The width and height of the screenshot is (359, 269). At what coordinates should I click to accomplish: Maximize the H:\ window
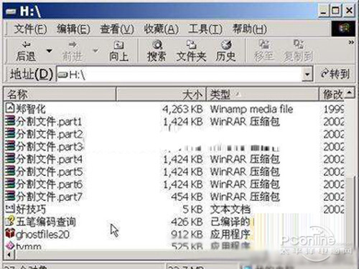coord(335,11)
